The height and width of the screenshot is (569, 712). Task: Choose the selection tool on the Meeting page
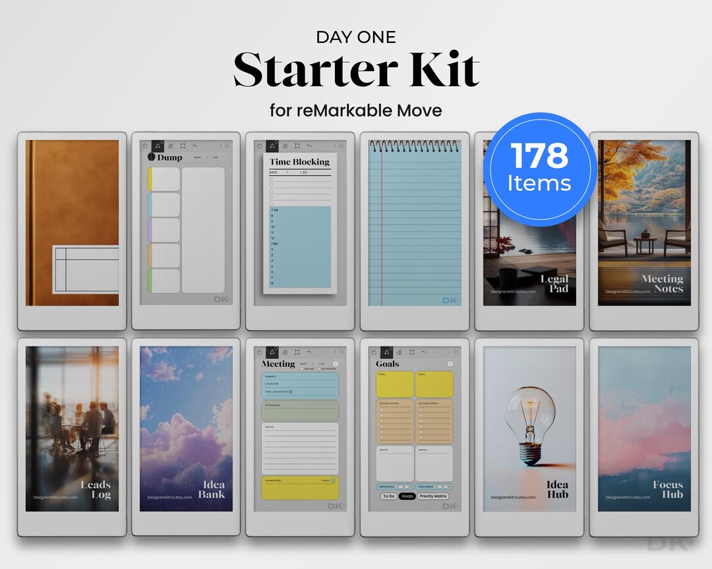tap(297, 352)
